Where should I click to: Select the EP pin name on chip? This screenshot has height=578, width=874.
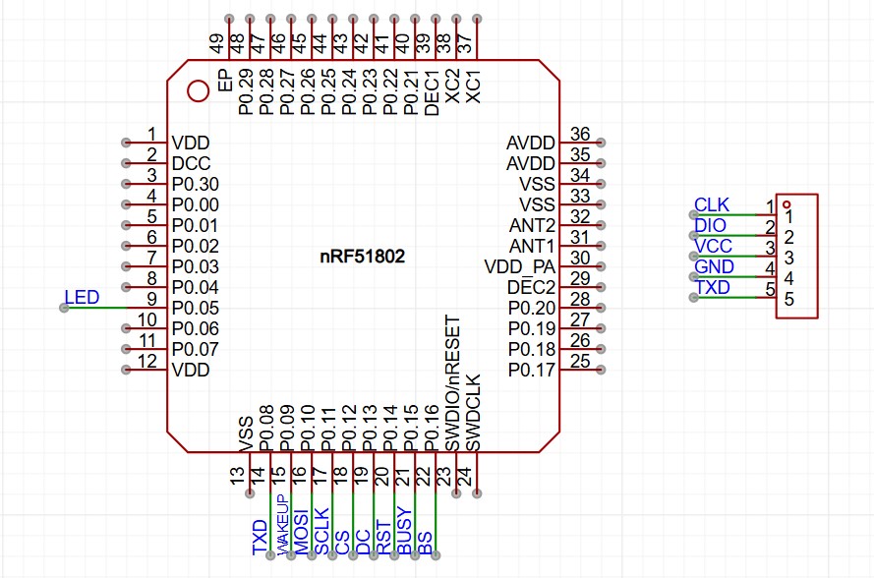click(225, 80)
